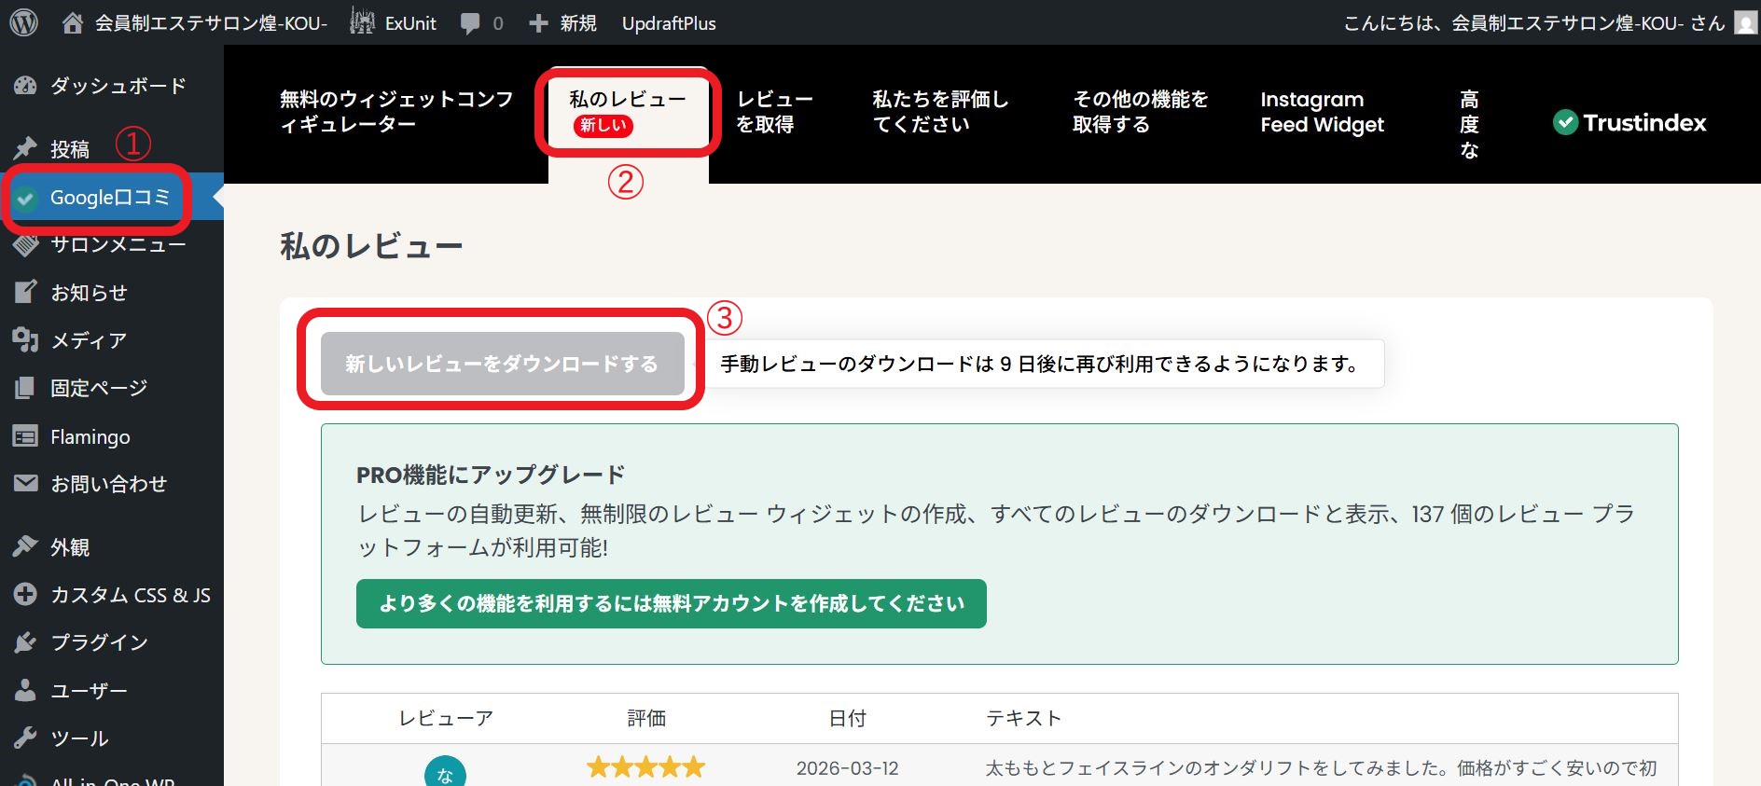This screenshot has width=1761, height=786.
Task: Open the Dashboard (ダッシュボード) menu
Action: pyautogui.click(x=117, y=86)
